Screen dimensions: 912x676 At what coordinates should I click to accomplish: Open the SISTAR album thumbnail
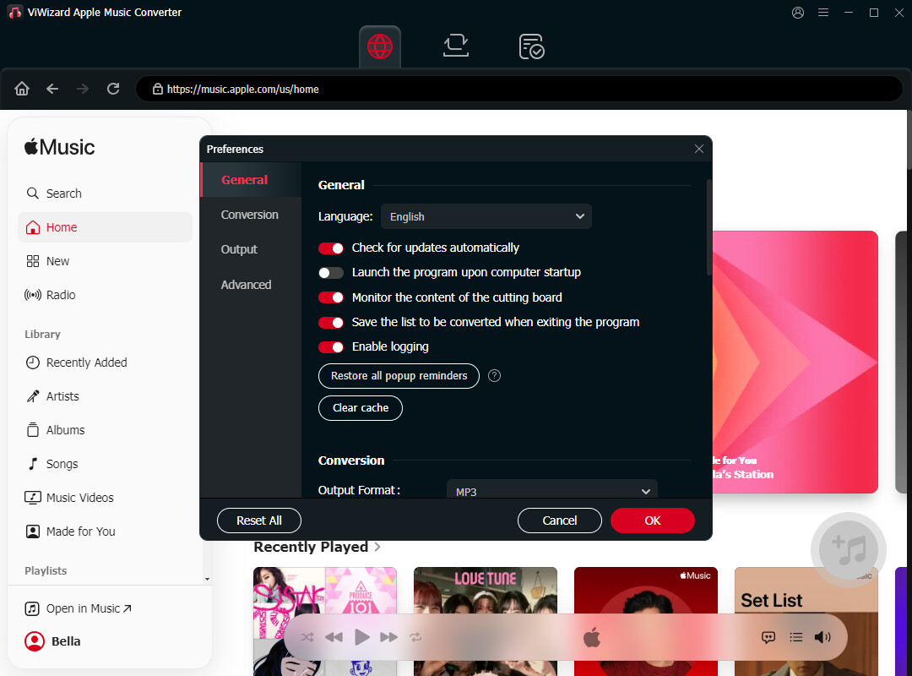[x=325, y=621]
